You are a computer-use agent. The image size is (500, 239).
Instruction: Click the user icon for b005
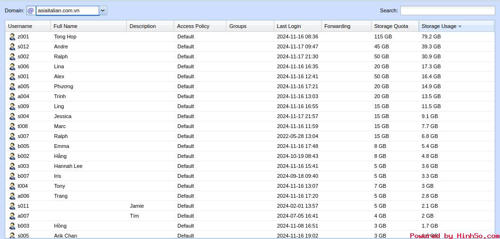tap(12, 146)
